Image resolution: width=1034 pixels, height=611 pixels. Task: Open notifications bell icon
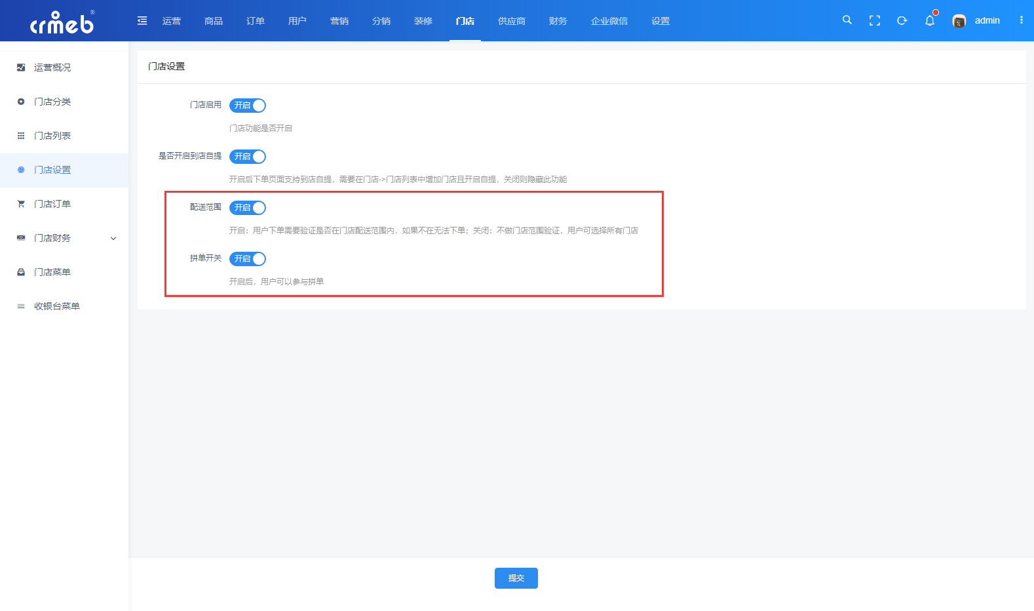click(929, 21)
